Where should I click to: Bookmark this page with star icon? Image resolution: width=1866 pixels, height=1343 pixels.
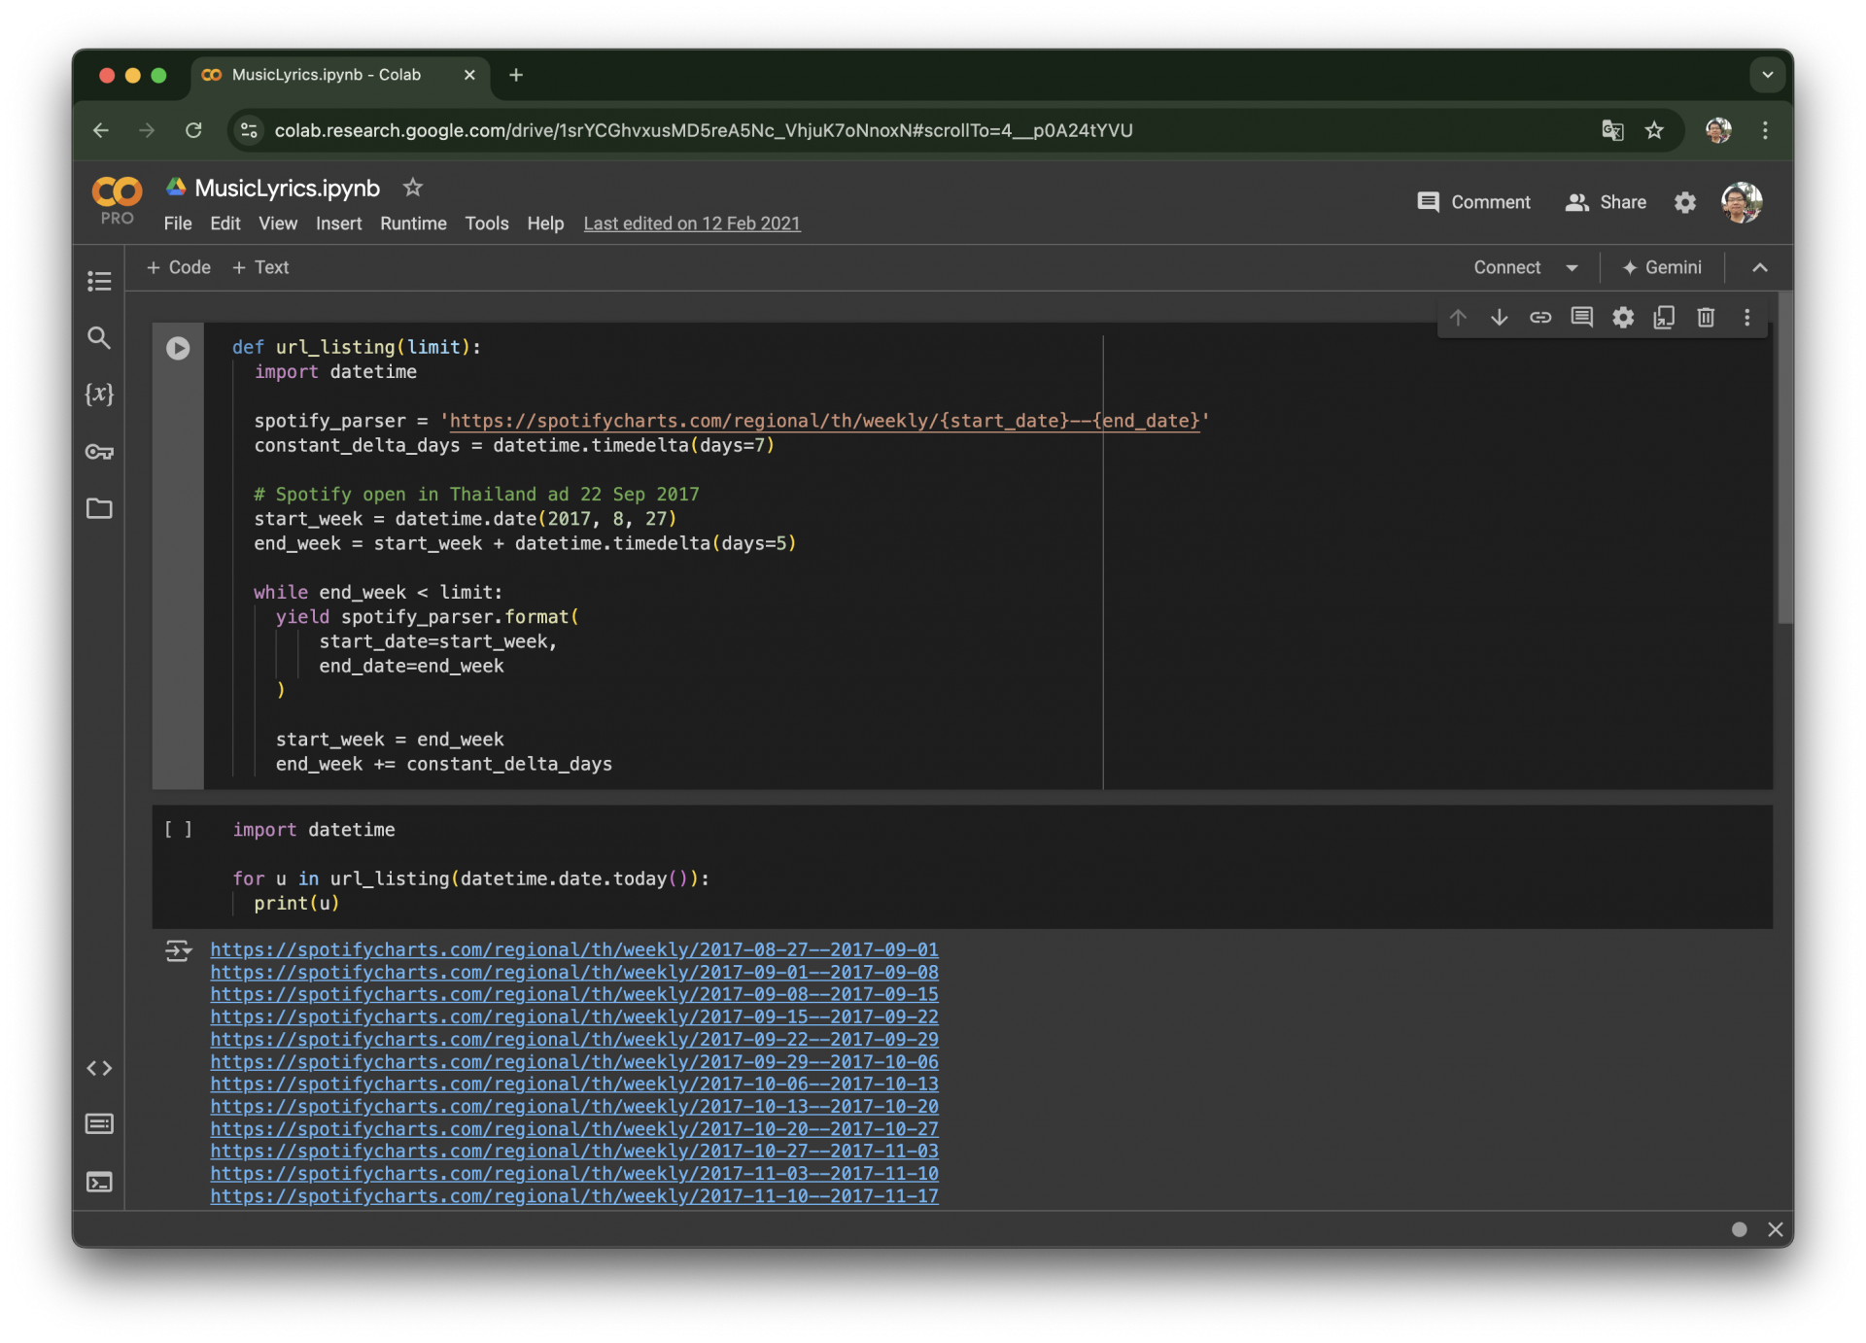pyautogui.click(x=1654, y=130)
